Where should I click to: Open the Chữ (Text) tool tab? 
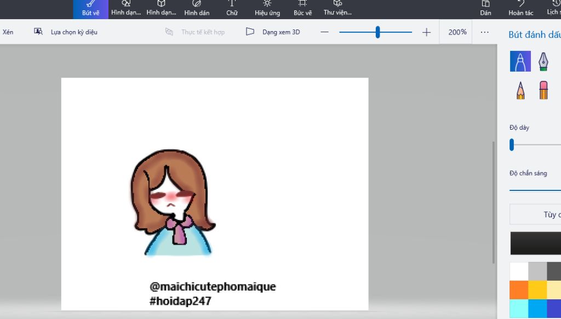(232, 9)
